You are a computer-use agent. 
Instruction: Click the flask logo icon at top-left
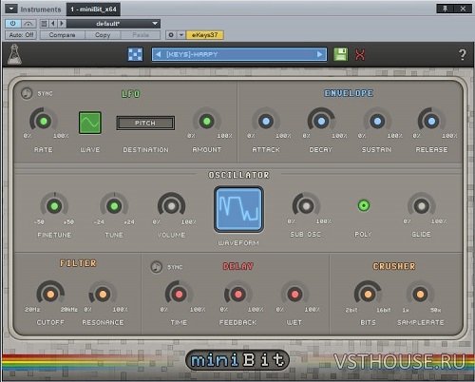[x=14, y=54]
